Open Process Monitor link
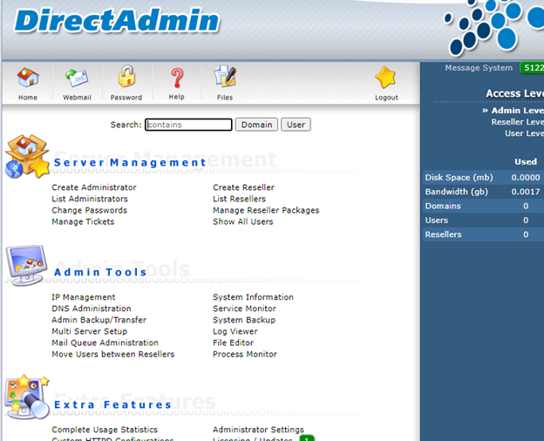Viewport: 544px width, 441px height. (x=245, y=354)
